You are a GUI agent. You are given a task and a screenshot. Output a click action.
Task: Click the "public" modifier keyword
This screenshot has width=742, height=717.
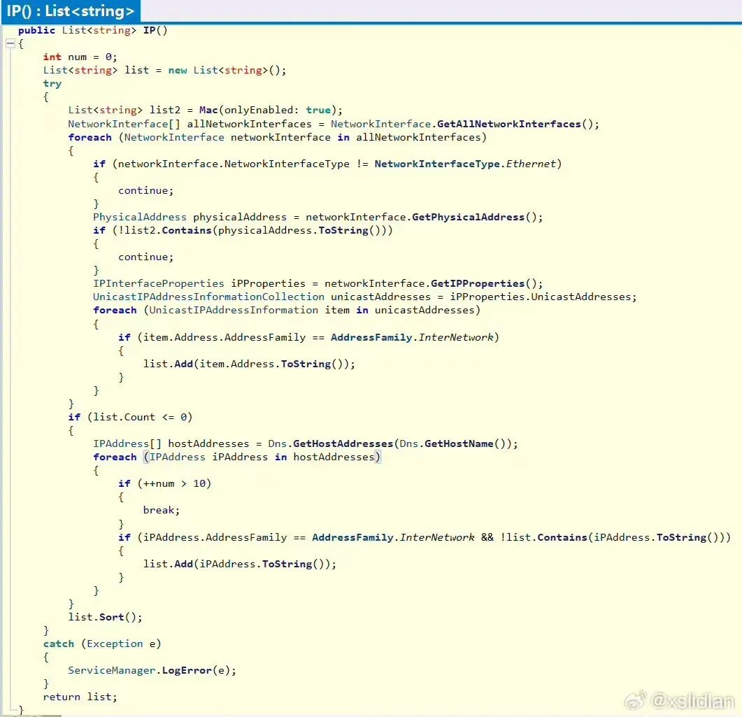36,30
